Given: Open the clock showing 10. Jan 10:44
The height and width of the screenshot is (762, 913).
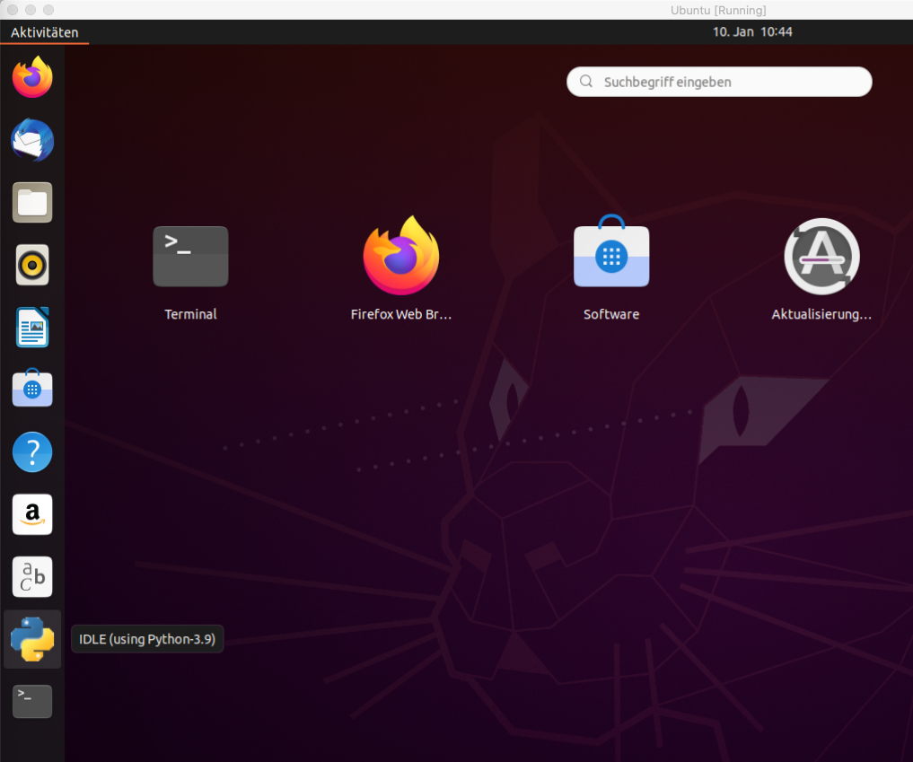Looking at the screenshot, I should [x=752, y=32].
